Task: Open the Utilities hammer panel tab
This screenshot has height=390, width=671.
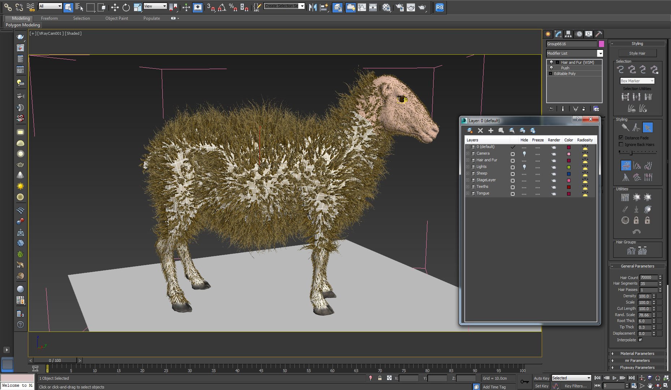Action: (x=599, y=34)
